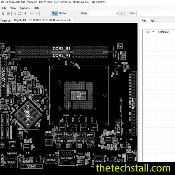Select the LT713 inductor
The height and width of the screenshot is (175, 175).
click(73, 127)
